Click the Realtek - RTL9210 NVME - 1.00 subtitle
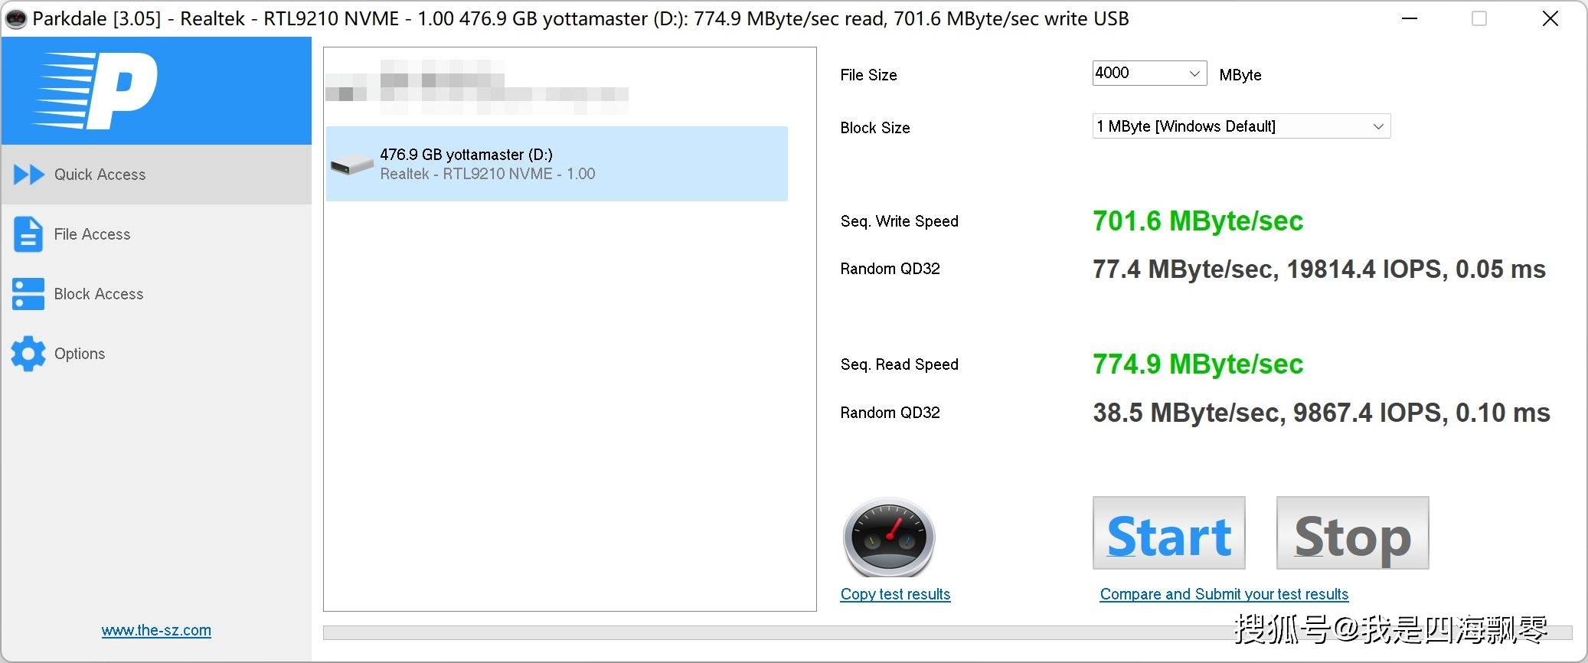 tap(488, 174)
